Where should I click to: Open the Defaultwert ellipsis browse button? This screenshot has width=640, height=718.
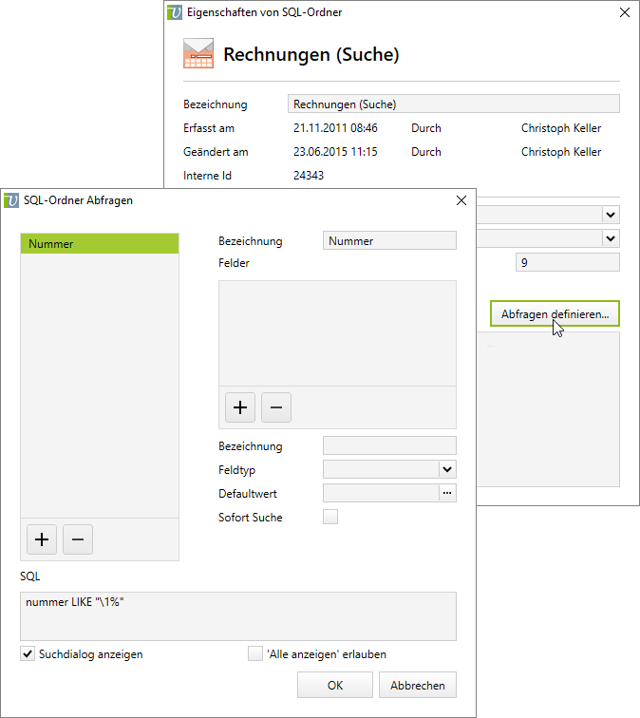447,493
